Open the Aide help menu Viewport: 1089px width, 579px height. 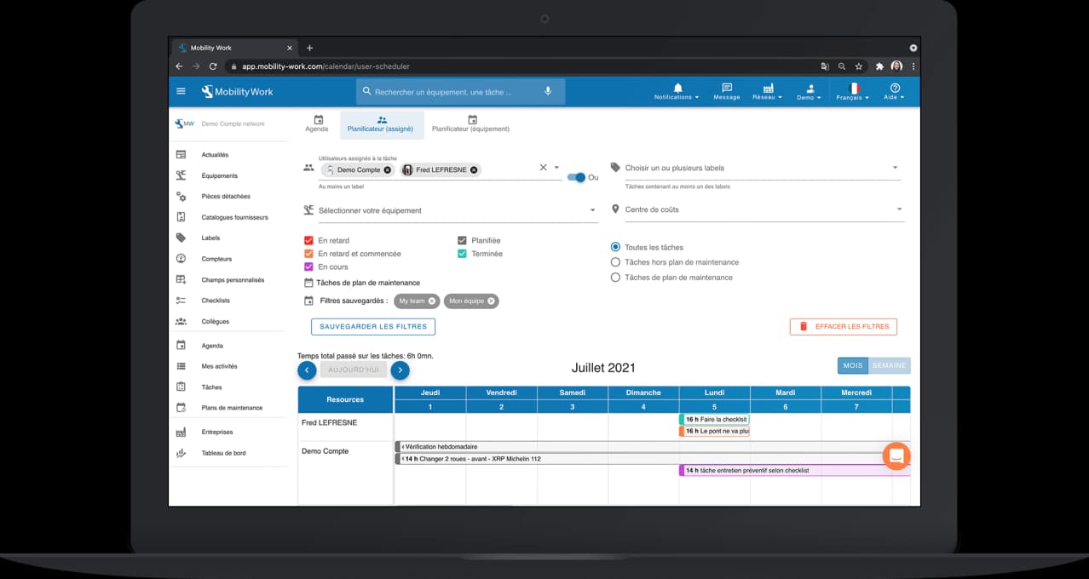(x=895, y=91)
